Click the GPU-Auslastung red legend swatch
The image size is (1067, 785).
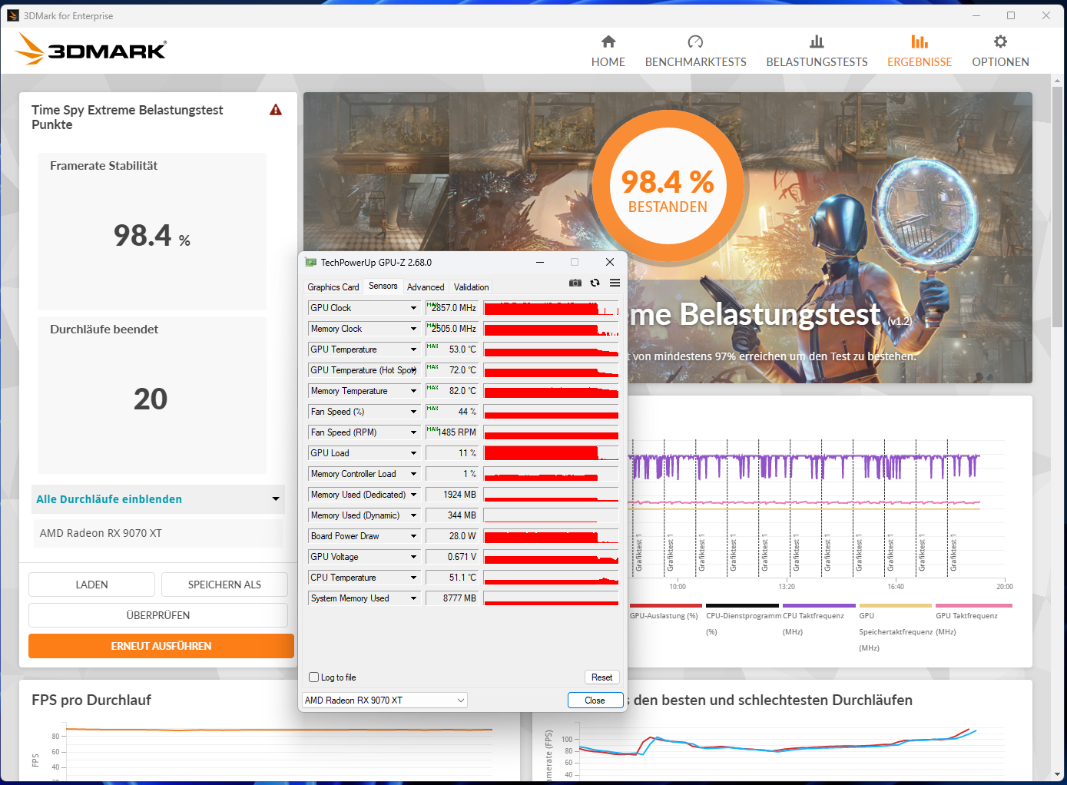pyautogui.click(x=665, y=605)
